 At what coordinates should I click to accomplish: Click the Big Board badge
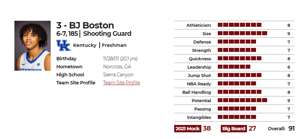234,129
